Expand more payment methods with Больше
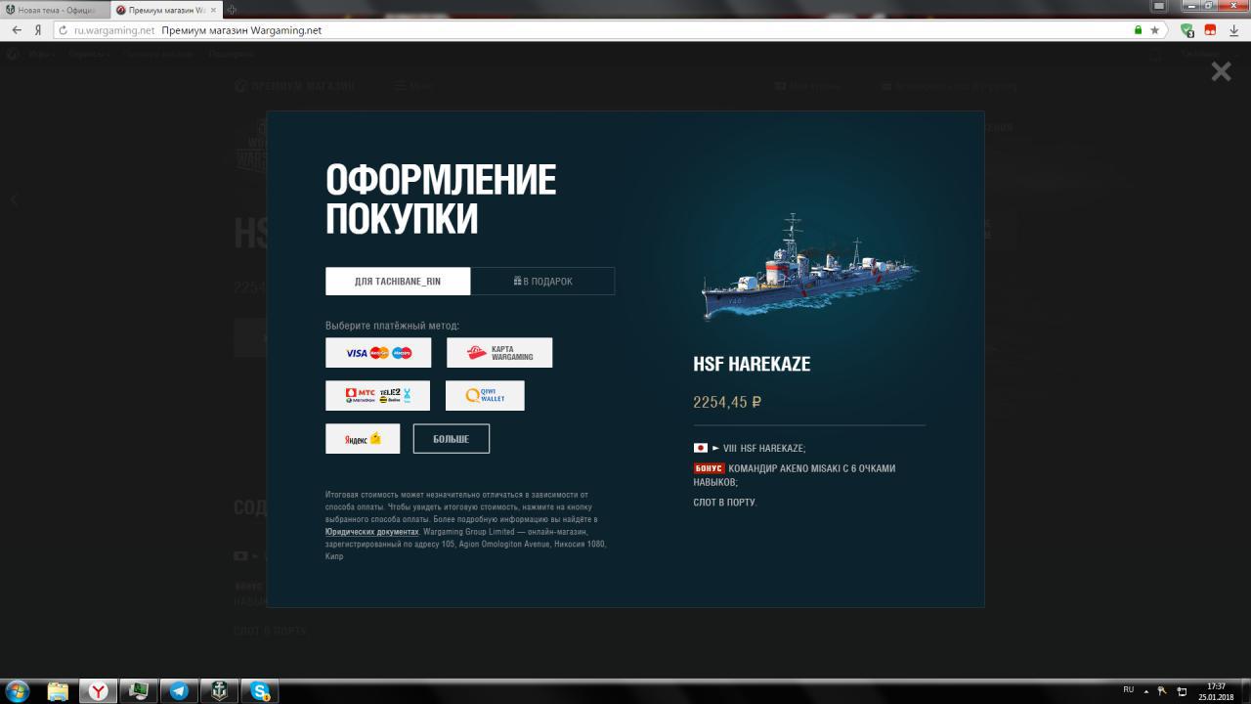 [x=452, y=439]
